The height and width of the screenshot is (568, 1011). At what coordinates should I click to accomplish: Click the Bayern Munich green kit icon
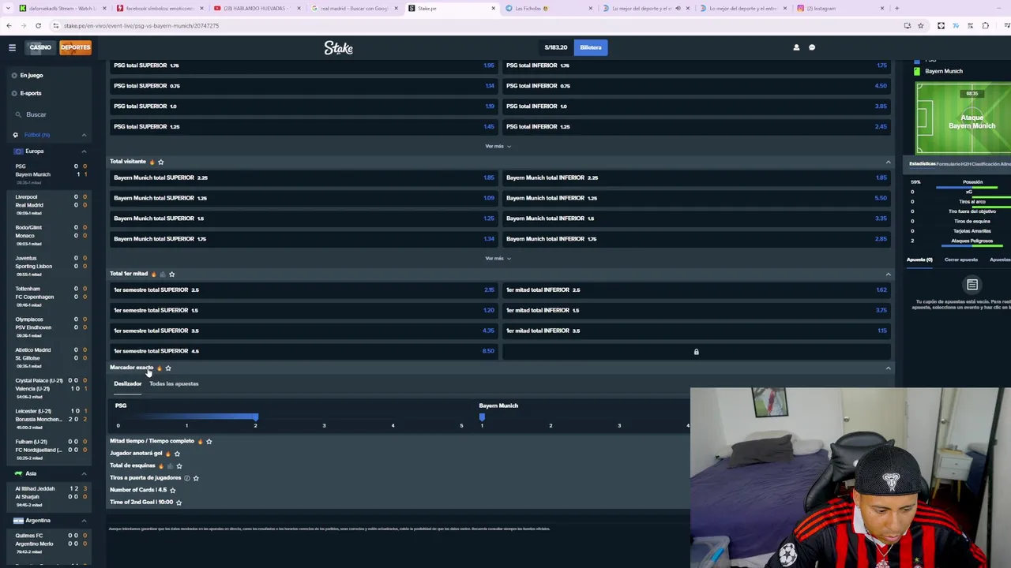pos(917,71)
